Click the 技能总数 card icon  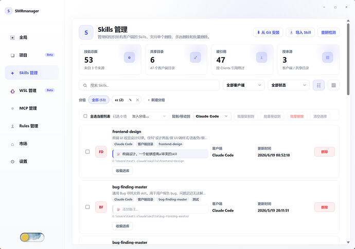click(130, 58)
